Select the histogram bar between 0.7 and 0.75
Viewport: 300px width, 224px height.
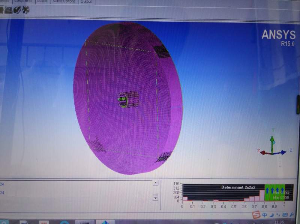pyautogui.click(x=257, y=199)
